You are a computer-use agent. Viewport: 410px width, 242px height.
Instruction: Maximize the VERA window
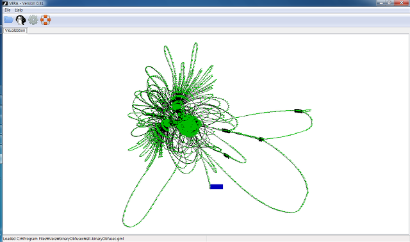[x=389, y=3]
